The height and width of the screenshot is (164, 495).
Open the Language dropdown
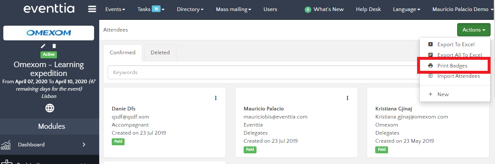point(406,10)
